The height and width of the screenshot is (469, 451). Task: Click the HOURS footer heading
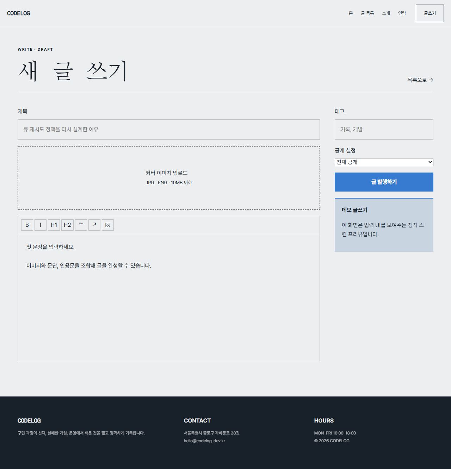click(324, 421)
